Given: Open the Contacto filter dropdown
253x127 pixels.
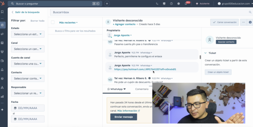Looking at the screenshot, I should click(28, 79).
